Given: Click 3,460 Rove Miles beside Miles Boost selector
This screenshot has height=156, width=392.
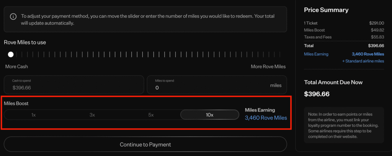Looking at the screenshot, I should click(266, 118).
